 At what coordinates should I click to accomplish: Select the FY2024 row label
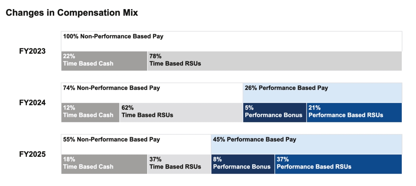[33, 103]
